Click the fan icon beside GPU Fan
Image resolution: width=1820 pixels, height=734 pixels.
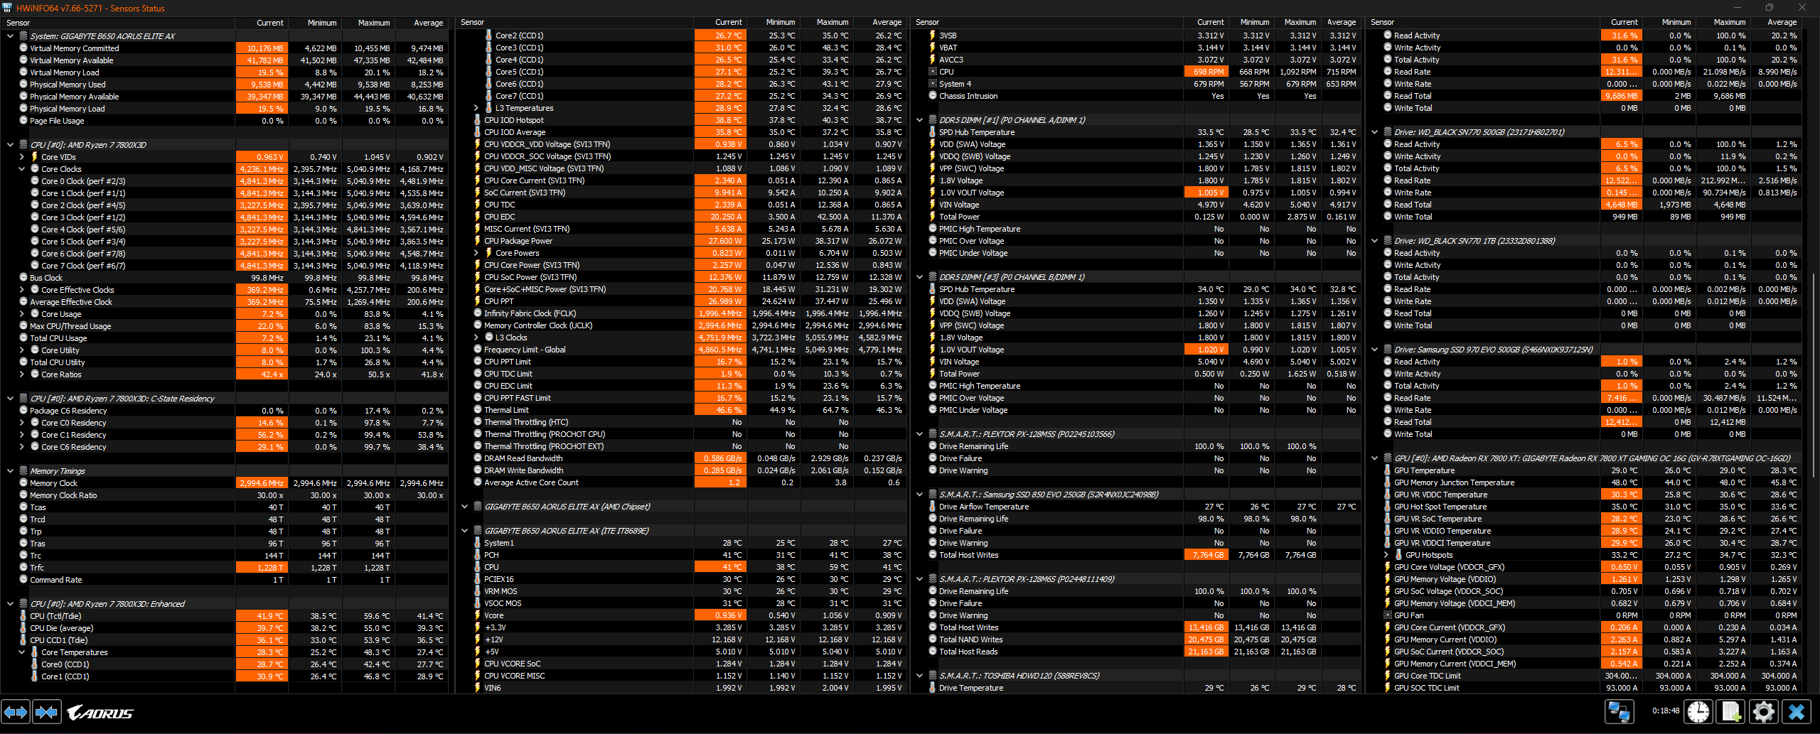pyautogui.click(x=1387, y=615)
